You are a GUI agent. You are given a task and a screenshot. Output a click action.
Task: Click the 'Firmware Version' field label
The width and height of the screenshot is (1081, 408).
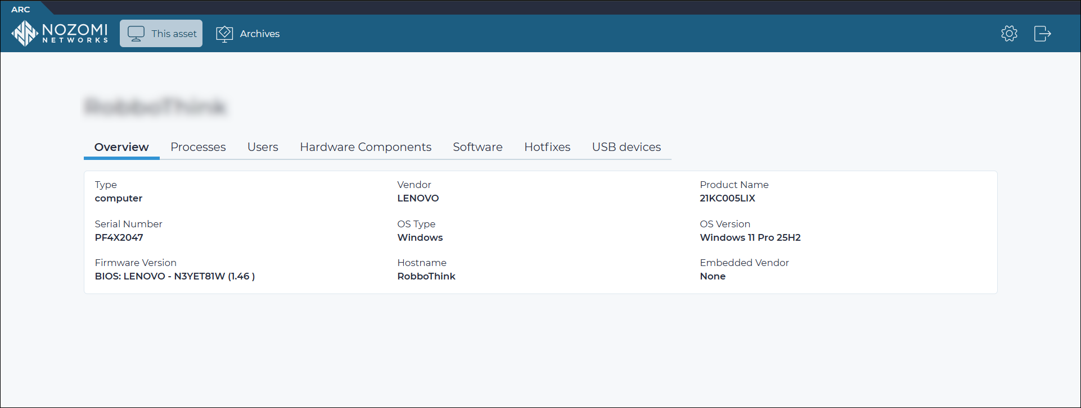tap(136, 263)
